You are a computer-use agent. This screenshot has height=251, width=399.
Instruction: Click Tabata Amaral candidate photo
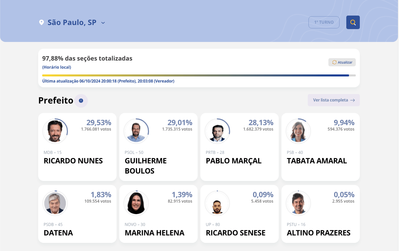click(298, 131)
